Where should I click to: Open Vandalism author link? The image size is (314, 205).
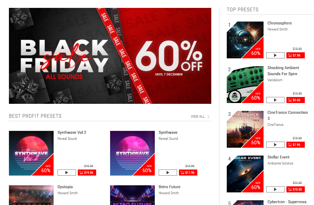[275, 80]
